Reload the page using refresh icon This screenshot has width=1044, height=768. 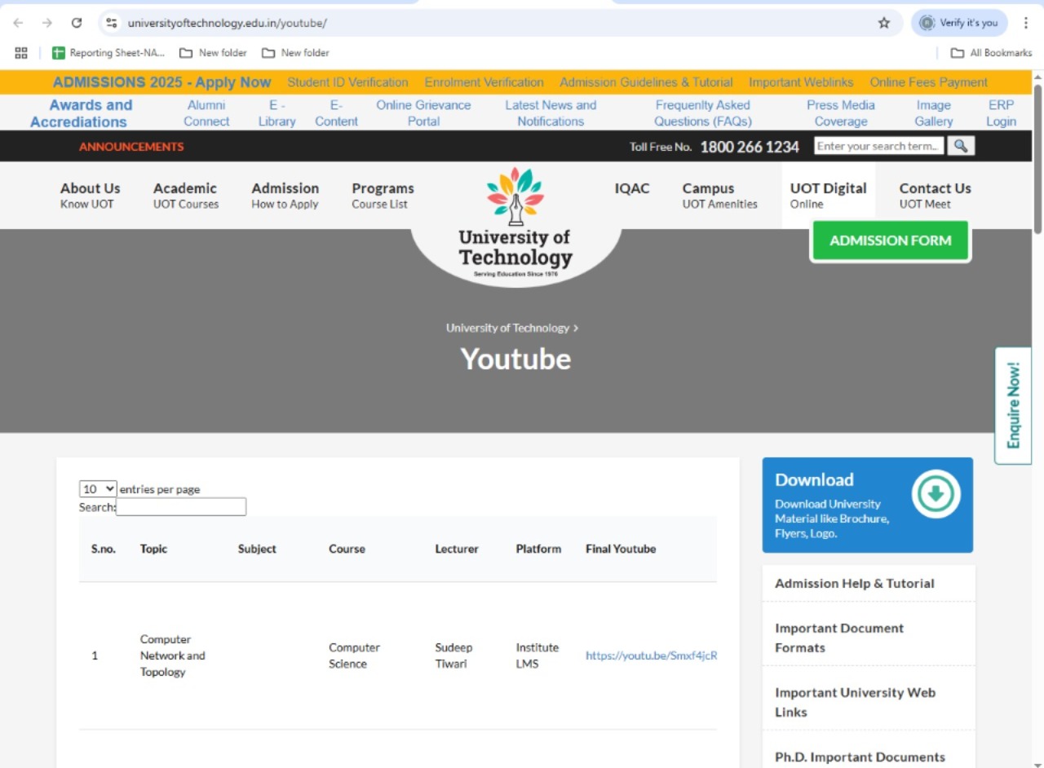[x=77, y=23]
